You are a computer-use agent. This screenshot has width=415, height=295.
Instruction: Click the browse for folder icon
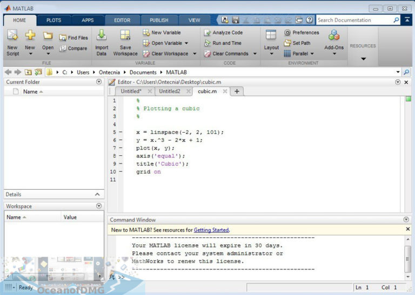(x=38, y=72)
